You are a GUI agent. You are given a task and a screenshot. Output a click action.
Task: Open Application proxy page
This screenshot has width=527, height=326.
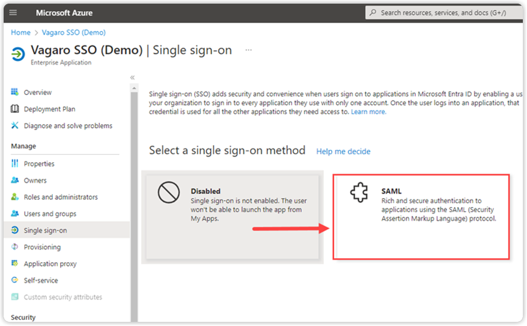(x=50, y=264)
